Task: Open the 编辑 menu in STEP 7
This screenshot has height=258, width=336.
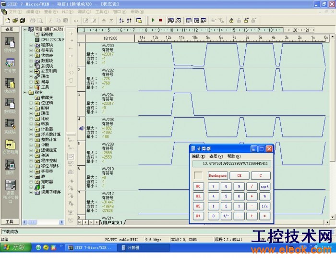Action: point(33,12)
